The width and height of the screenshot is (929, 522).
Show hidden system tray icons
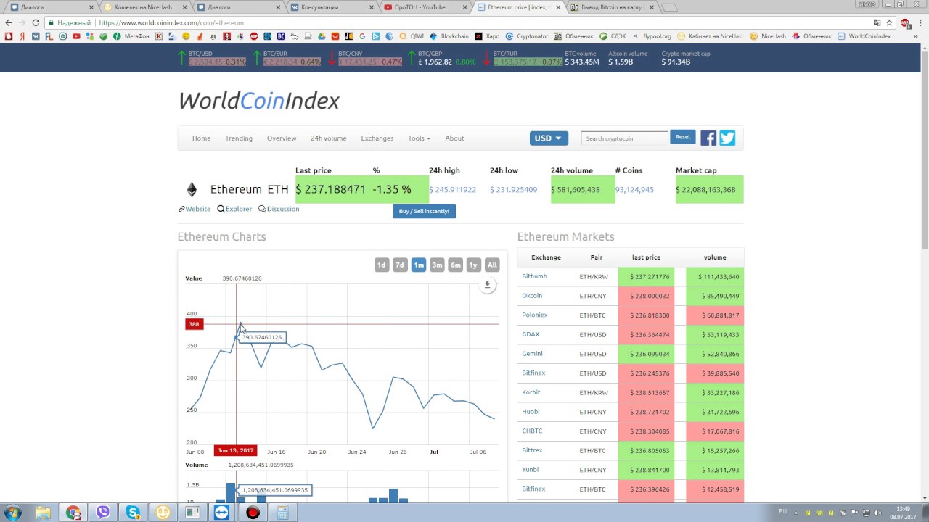tap(796, 513)
